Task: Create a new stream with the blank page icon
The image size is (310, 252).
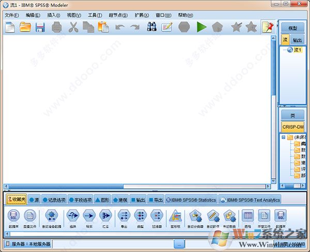Action: [10, 27]
